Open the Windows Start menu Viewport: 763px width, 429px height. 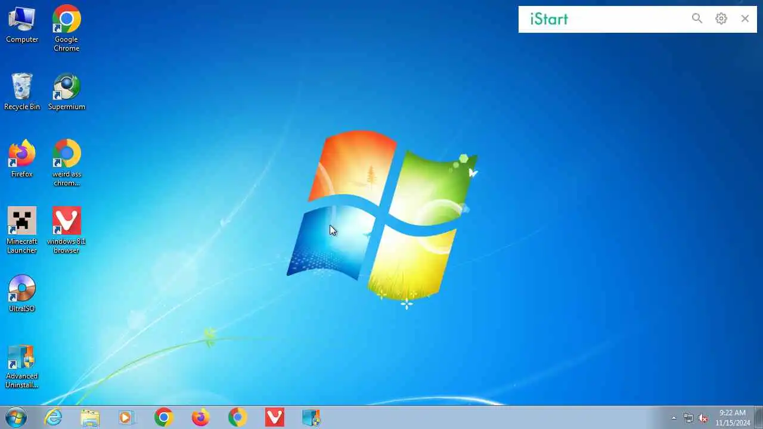15,418
